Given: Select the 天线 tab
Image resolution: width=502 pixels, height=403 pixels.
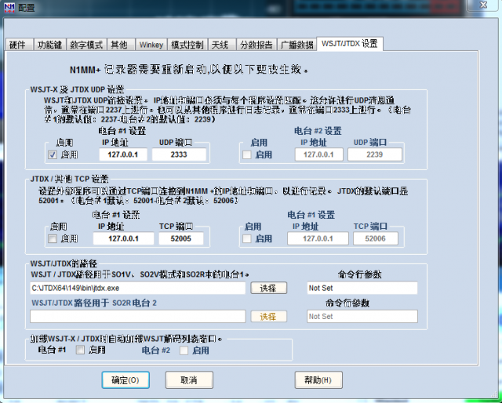Looking at the screenshot, I should [x=222, y=45].
